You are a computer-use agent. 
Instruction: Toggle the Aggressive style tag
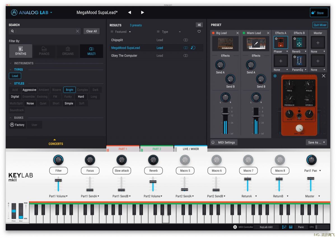(x=29, y=90)
